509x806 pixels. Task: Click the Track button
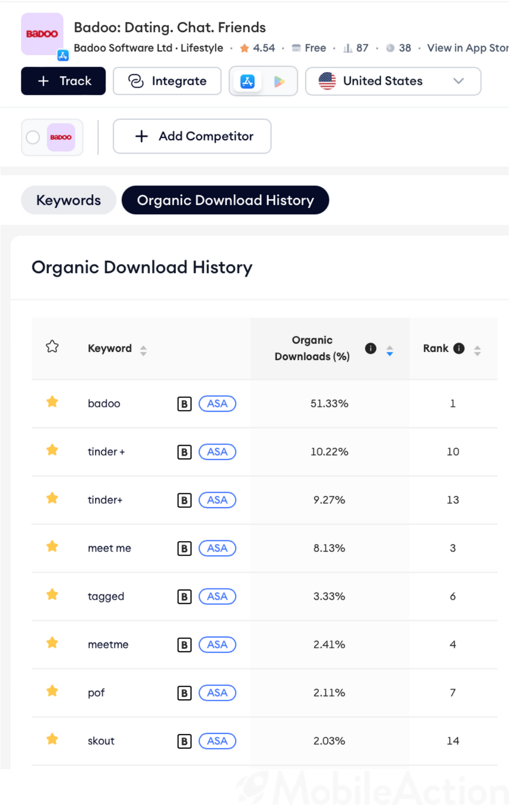[63, 81]
